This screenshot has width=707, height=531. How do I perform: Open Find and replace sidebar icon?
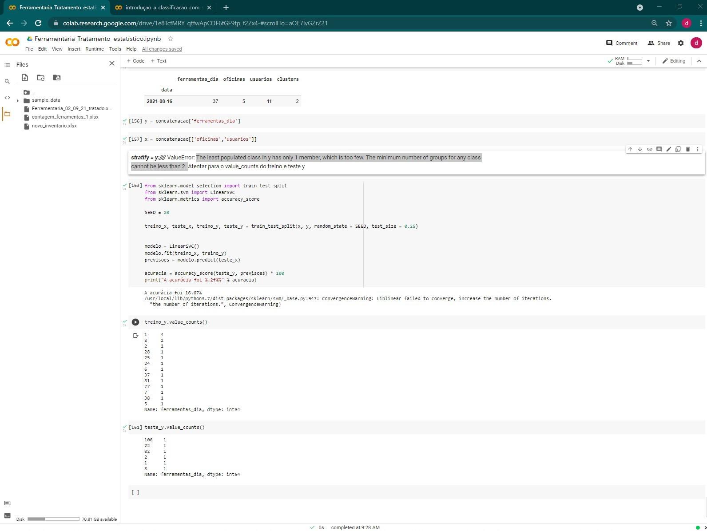tap(7, 81)
